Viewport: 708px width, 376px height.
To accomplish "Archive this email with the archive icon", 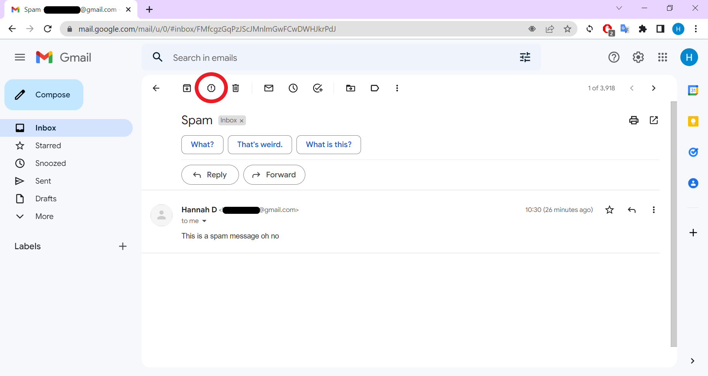I will click(x=187, y=88).
